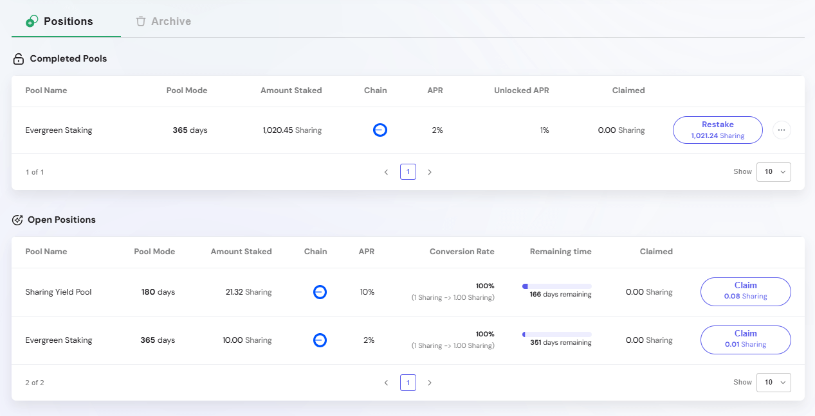Select page 1 in Open Positions pagination
Viewport: 815px width, 416px height.
point(408,383)
